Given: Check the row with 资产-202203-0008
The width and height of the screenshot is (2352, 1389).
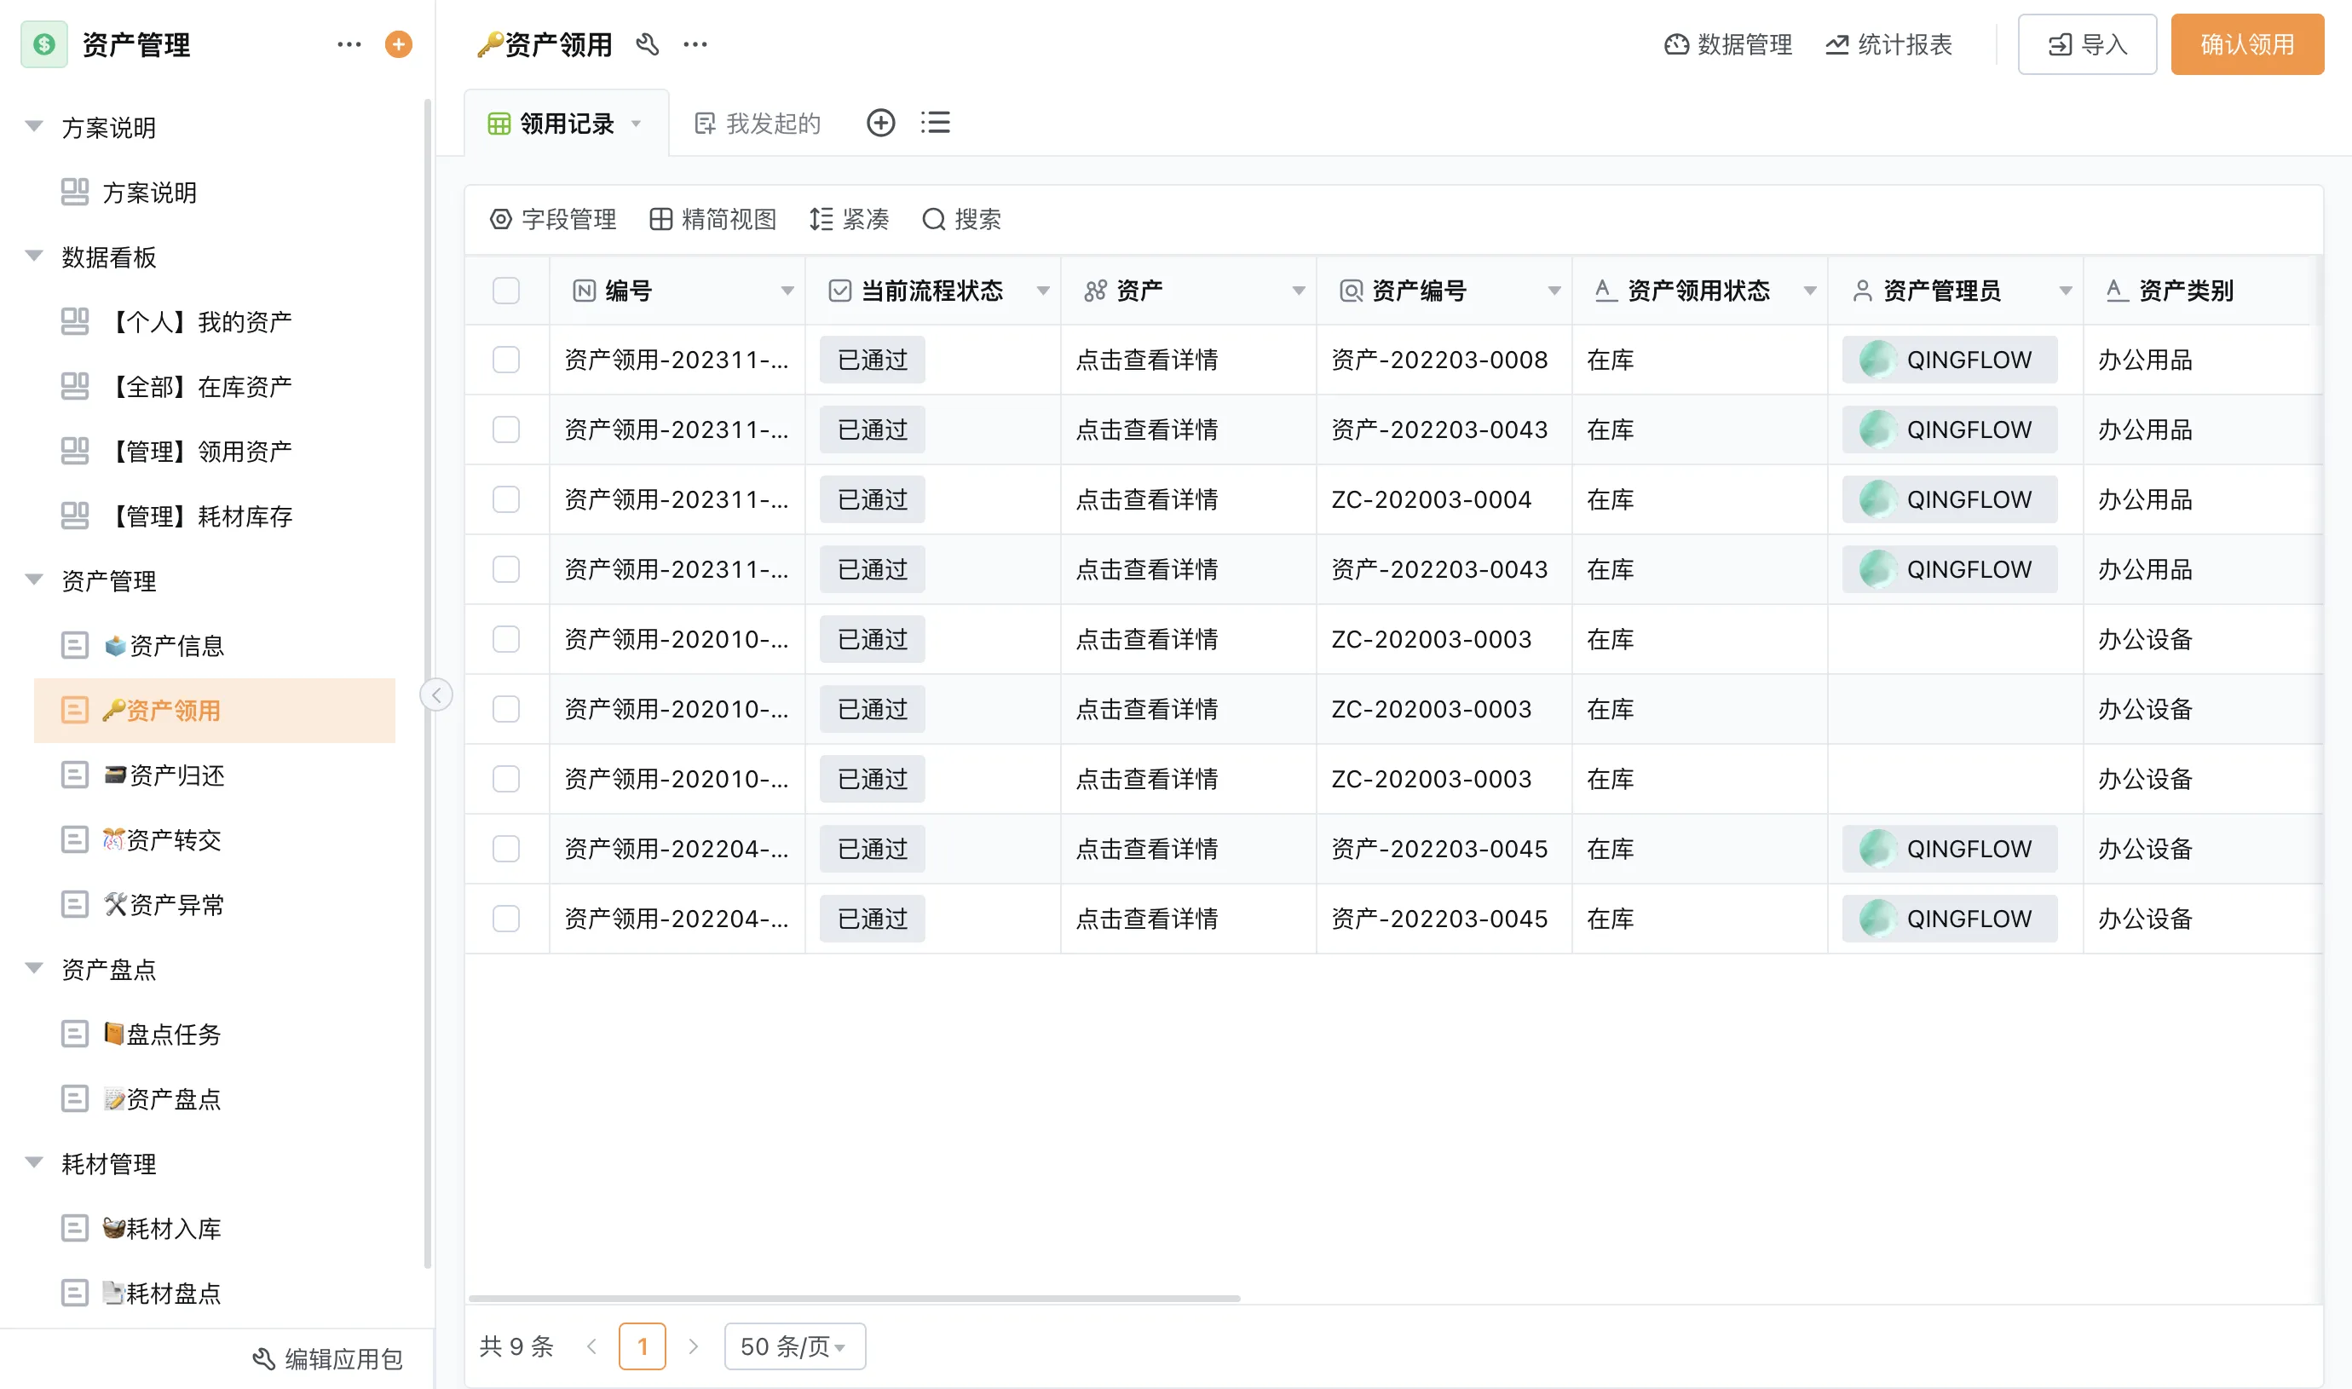Looking at the screenshot, I should [x=506, y=360].
